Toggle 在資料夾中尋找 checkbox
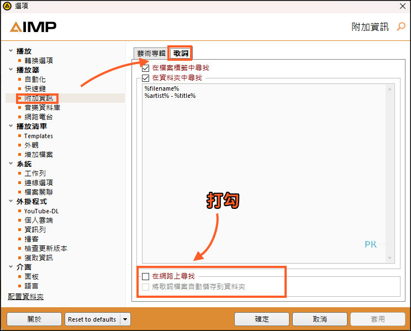This screenshot has height=331, width=411. (146, 78)
